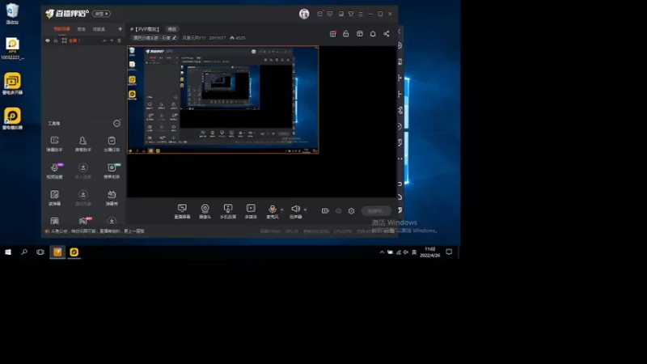Open Windows taskbar search

(x=24, y=252)
